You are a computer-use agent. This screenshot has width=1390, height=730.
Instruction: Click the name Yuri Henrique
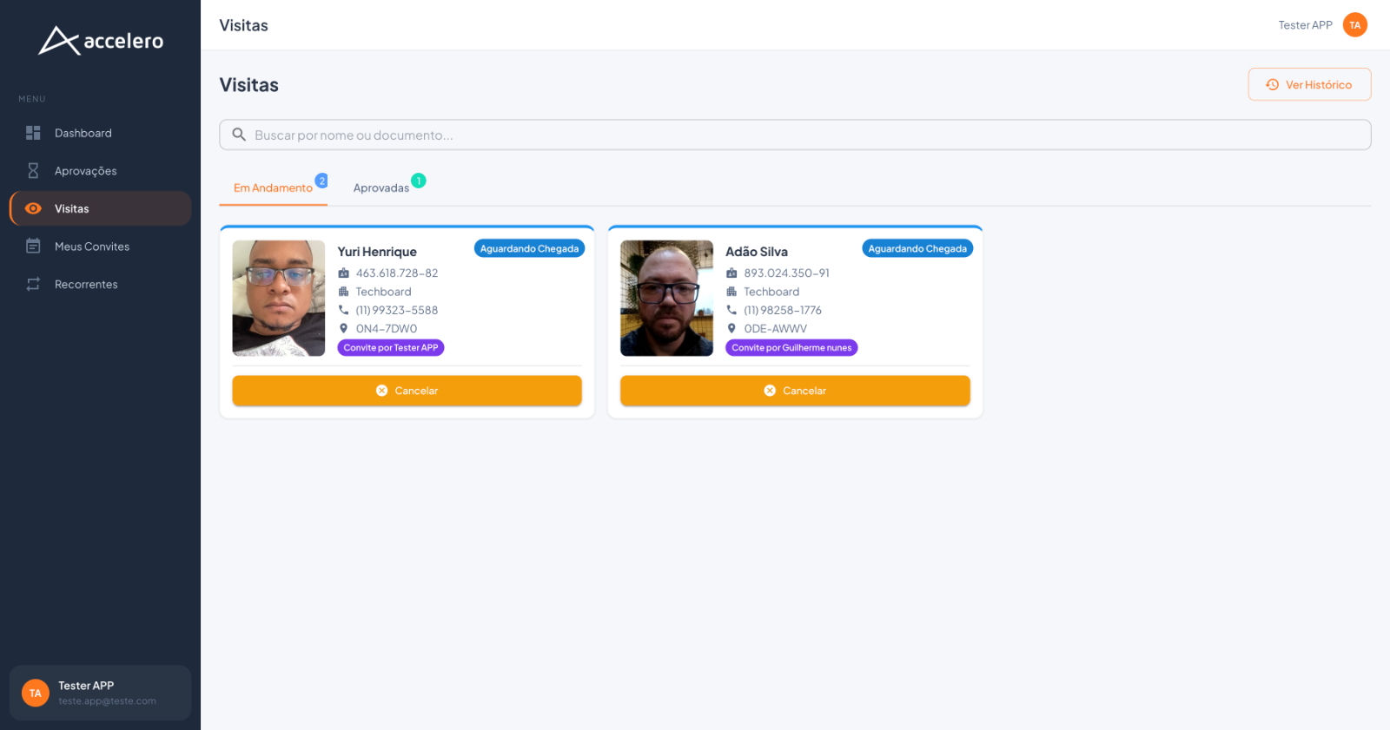[x=377, y=252]
